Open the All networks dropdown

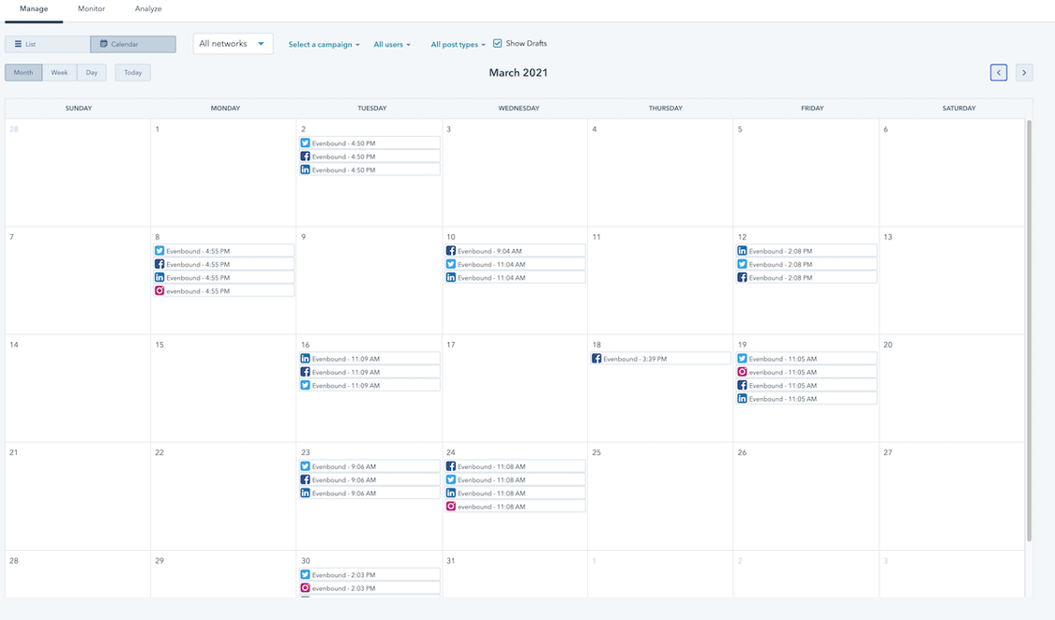pyautogui.click(x=233, y=44)
